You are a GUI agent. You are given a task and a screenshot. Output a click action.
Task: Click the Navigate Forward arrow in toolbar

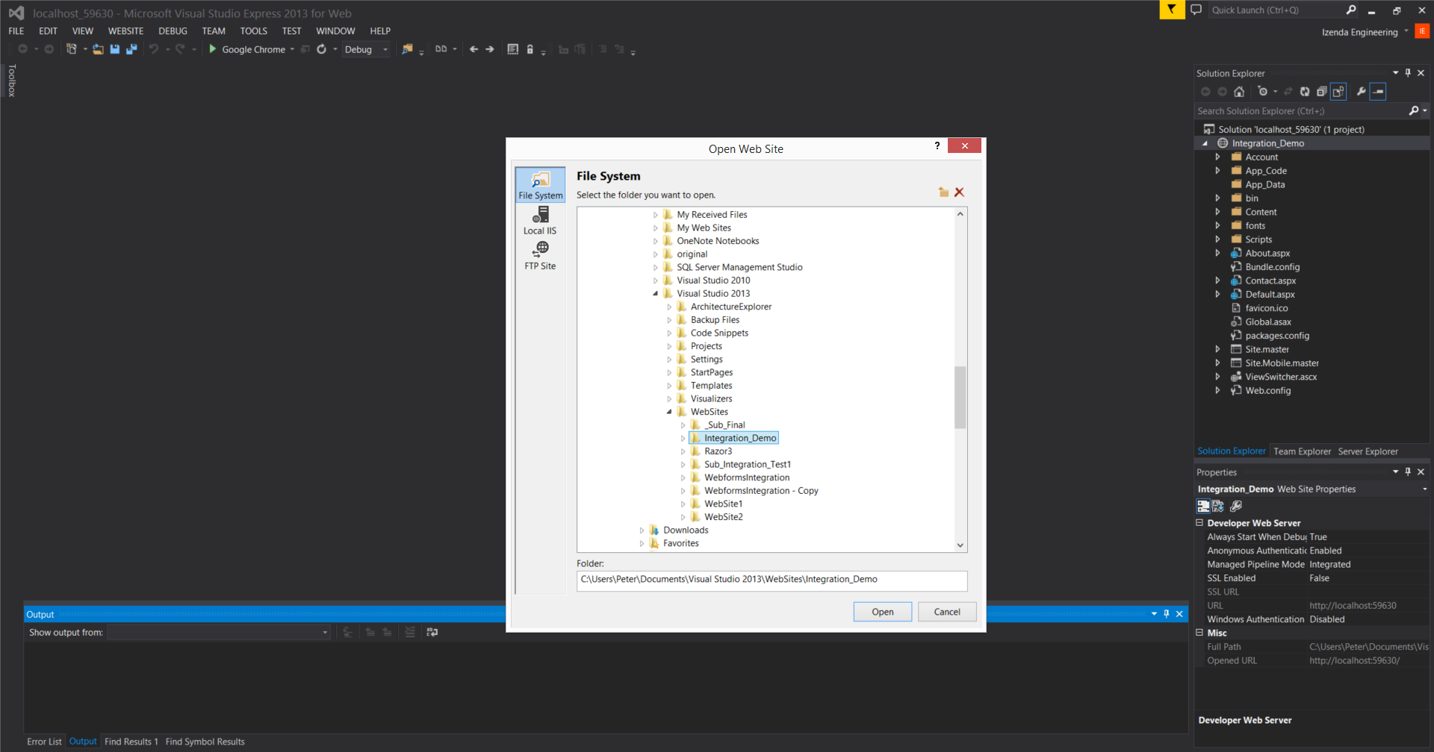tap(490, 49)
